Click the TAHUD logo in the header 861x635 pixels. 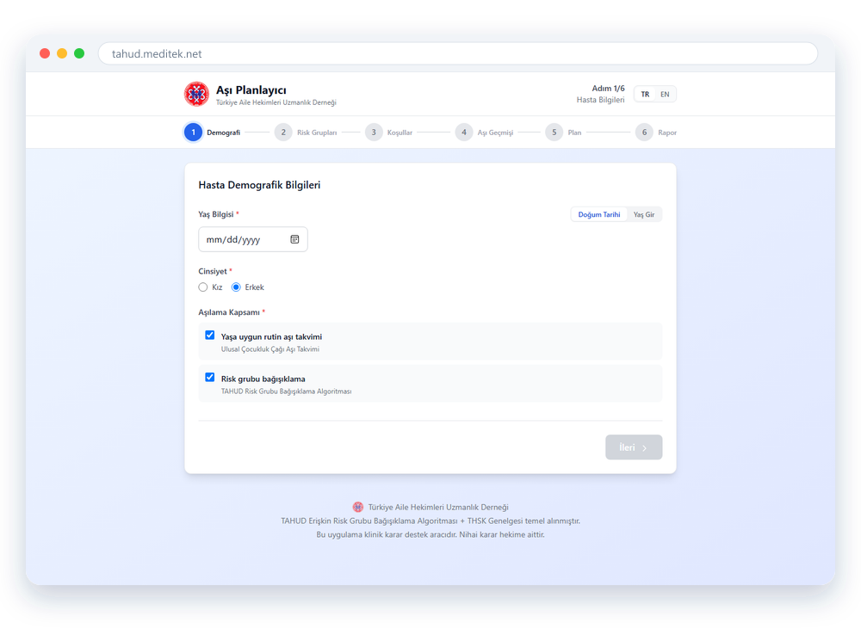pos(196,94)
